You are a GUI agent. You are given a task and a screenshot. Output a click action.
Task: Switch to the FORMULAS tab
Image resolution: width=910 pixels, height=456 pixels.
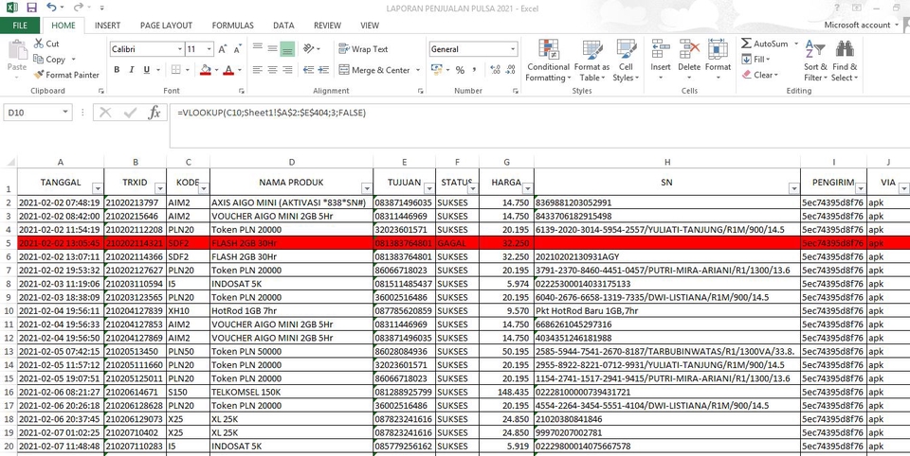coord(233,26)
